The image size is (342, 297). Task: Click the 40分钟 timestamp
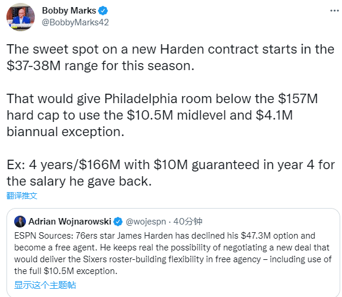188,222
